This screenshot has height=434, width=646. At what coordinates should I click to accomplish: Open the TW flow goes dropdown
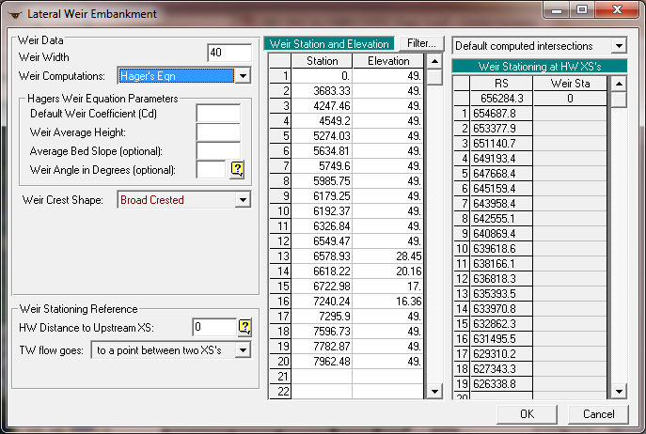(x=244, y=350)
